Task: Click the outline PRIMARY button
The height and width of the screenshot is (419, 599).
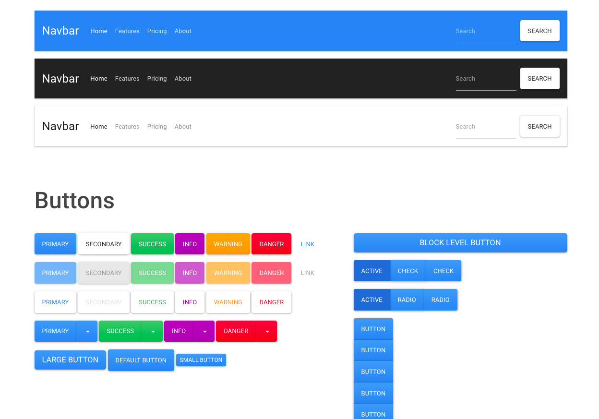Action: coord(55,302)
